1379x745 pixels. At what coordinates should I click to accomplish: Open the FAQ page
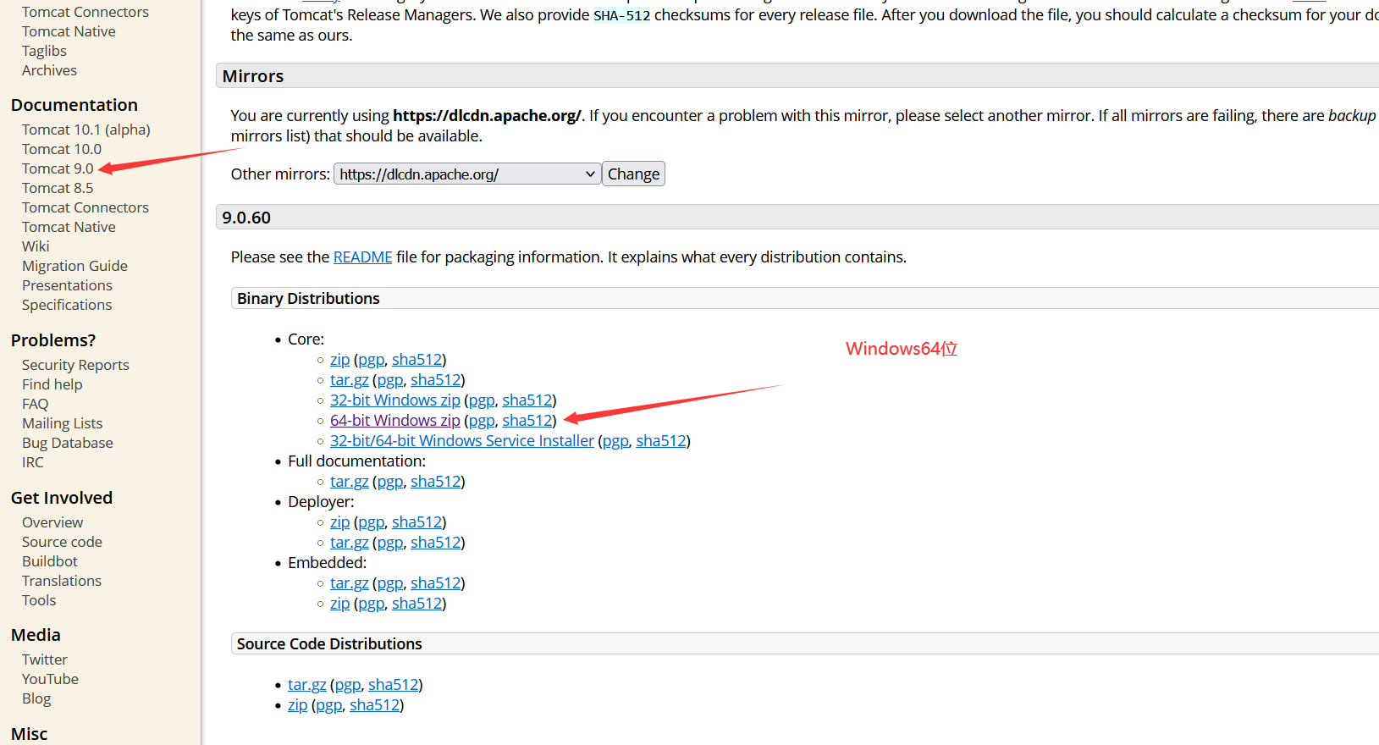tap(36, 404)
